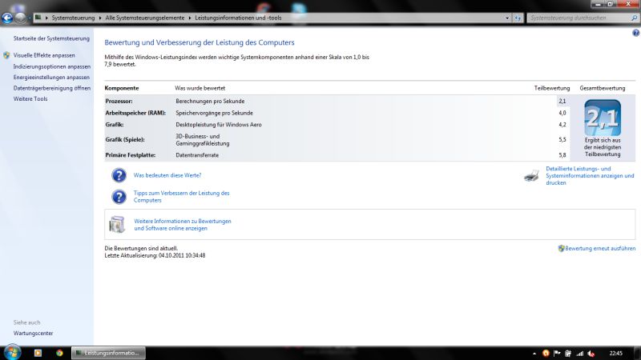The width and height of the screenshot is (641, 360).
Task: Click the shield icon next to 'Bewertung erneut ausführen'
Action: point(562,248)
